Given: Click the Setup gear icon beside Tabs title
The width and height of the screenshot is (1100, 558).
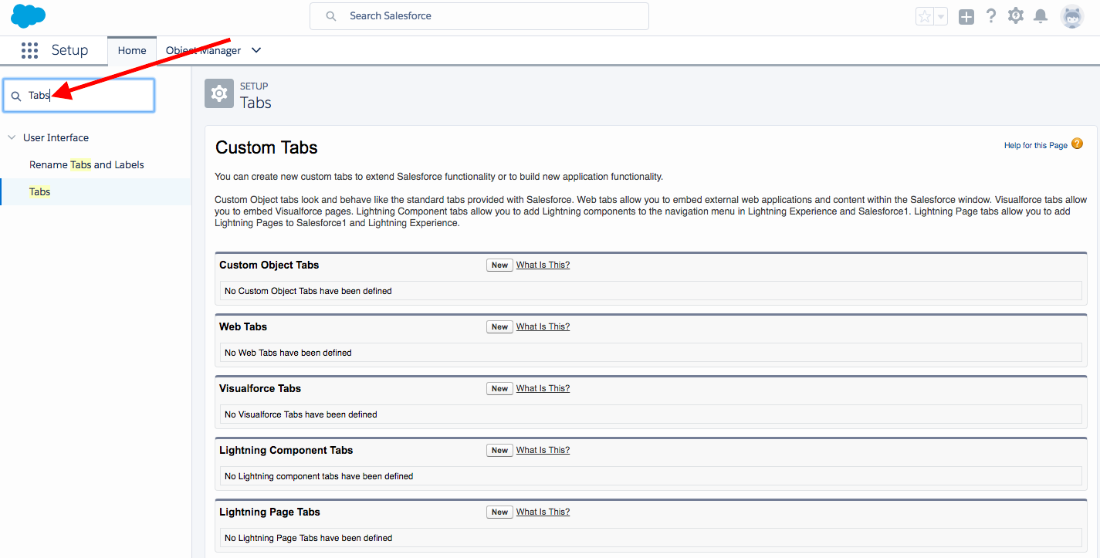Looking at the screenshot, I should coord(219,93).
